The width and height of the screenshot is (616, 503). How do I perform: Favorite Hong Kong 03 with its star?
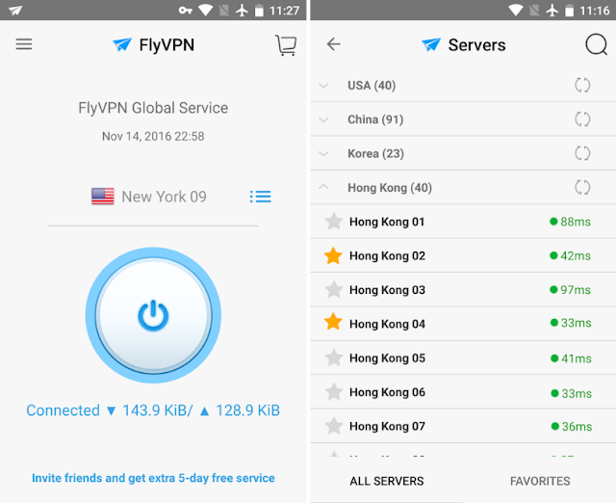point(334,290)
